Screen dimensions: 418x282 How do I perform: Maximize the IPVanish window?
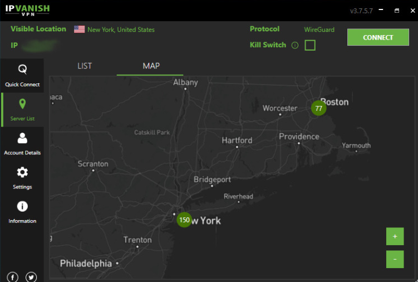[x=397, y=11]
